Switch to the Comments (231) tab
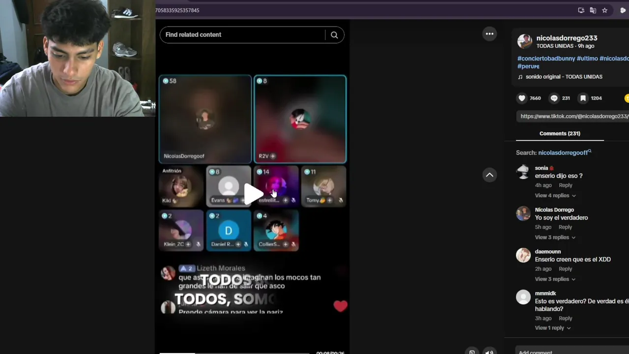 560,134
